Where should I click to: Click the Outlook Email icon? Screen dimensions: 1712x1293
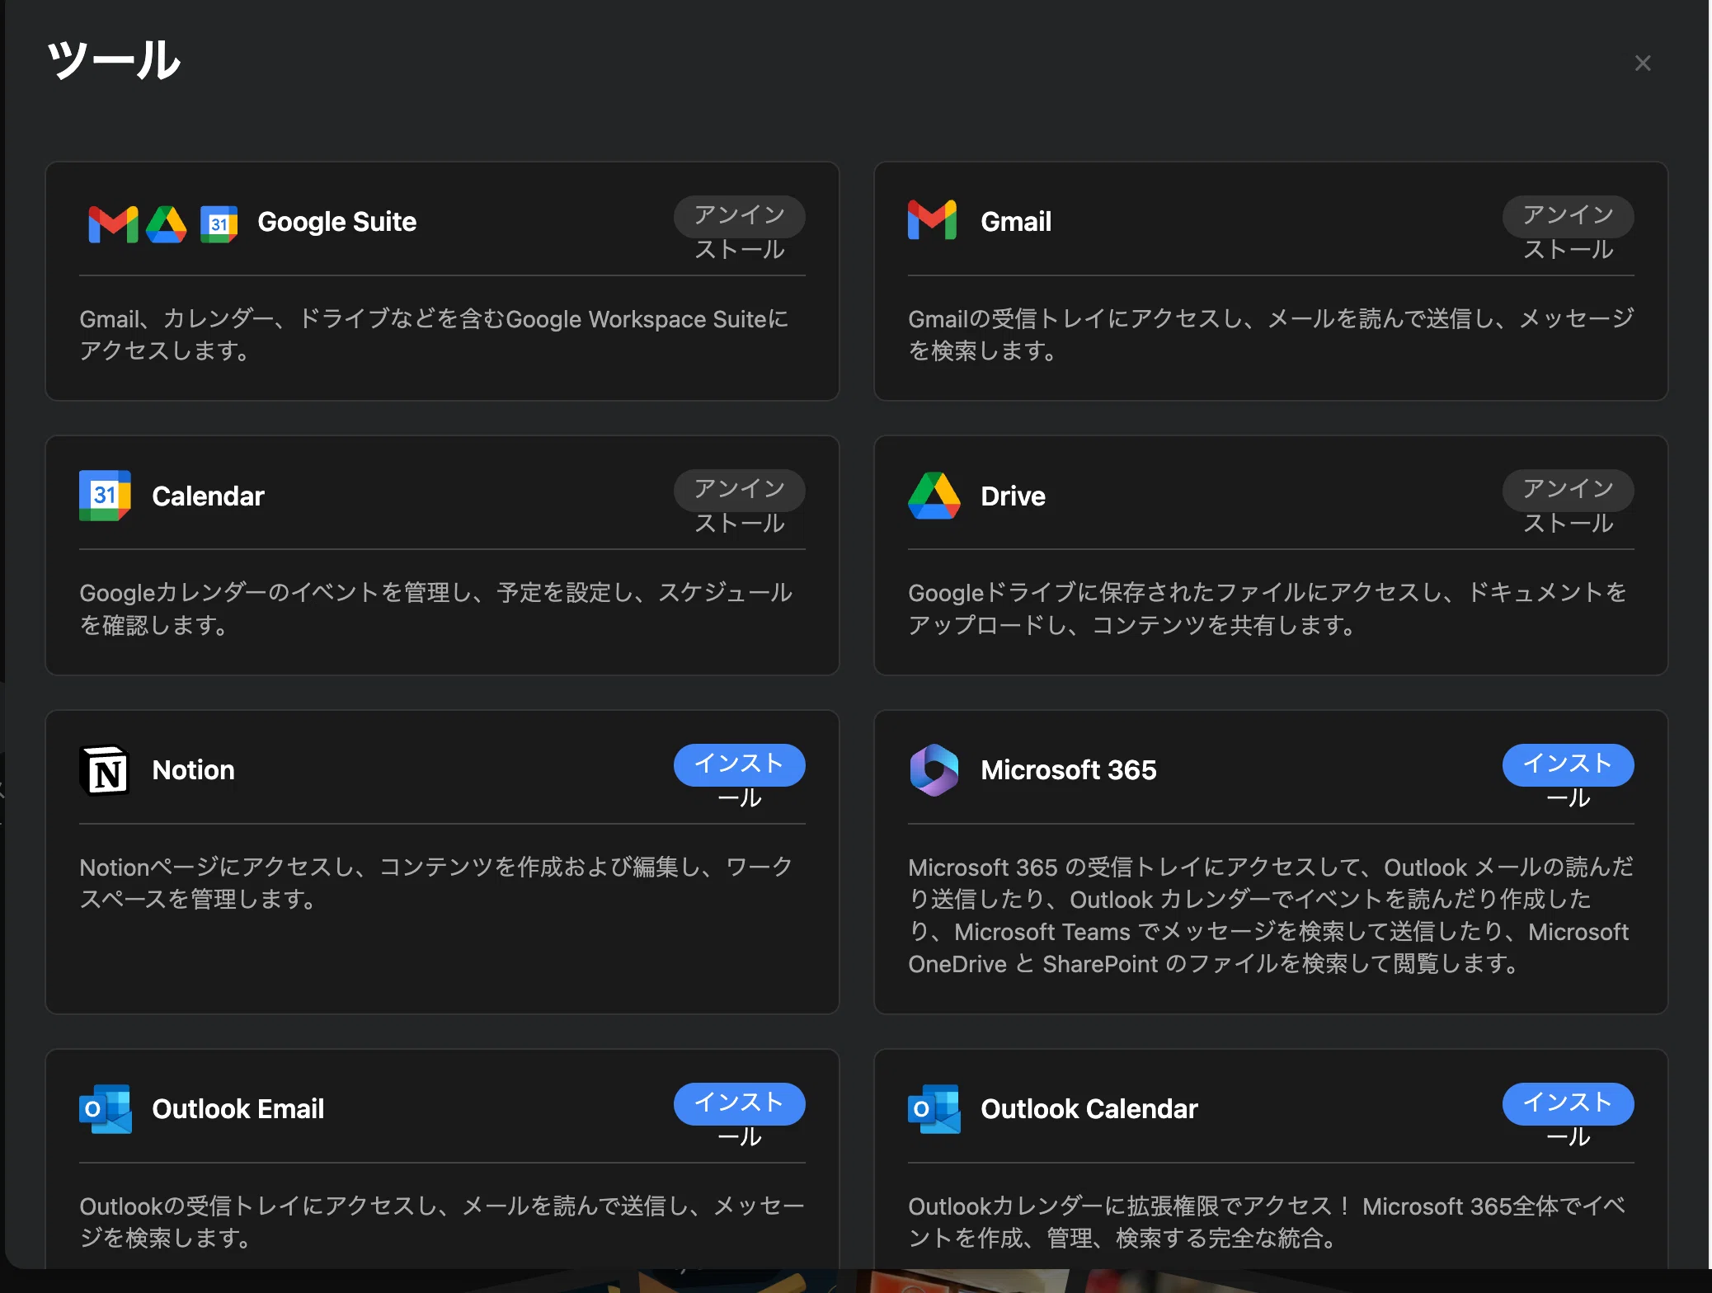(105, 1108)
